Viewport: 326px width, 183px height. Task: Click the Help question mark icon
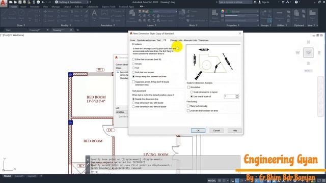[296, 2]
